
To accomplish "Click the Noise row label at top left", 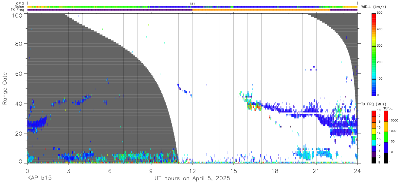I will pyautogui.click(x=20, y=7).
